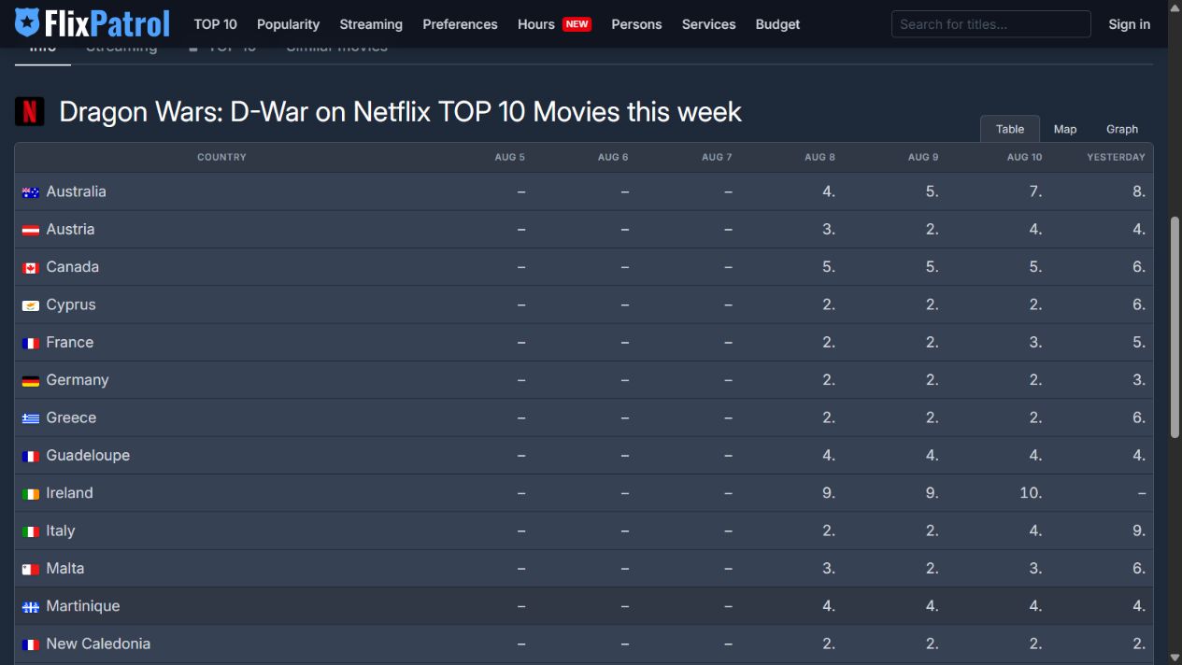Open the Canada country link
Viewport: 1182px width, 665px height.
tap(72, 266)
